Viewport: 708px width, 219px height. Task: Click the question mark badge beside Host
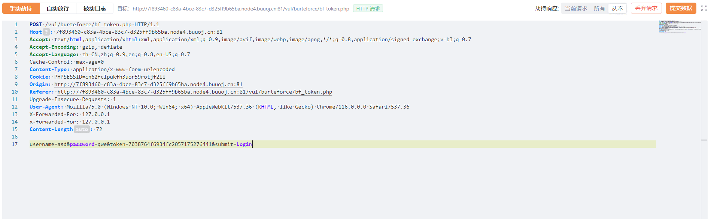point(46,32)
